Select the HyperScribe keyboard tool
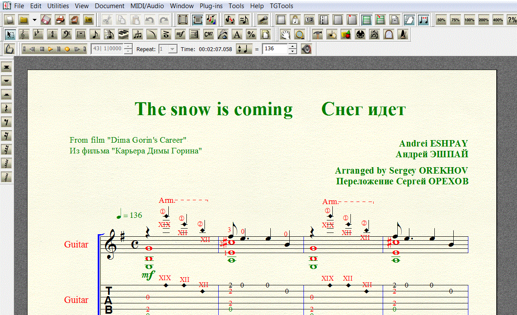 (124, 34)
